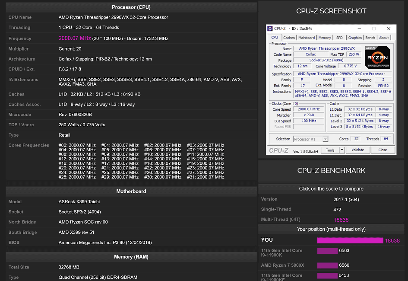Image resolution: width=408 pixels, height=281 pixels.
Task: Click the Core Voltage 0.775 V field
Action: click(350, 66)
